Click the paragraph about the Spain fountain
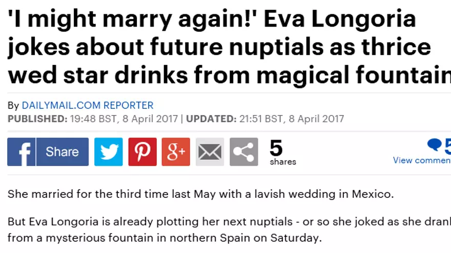 225,230
